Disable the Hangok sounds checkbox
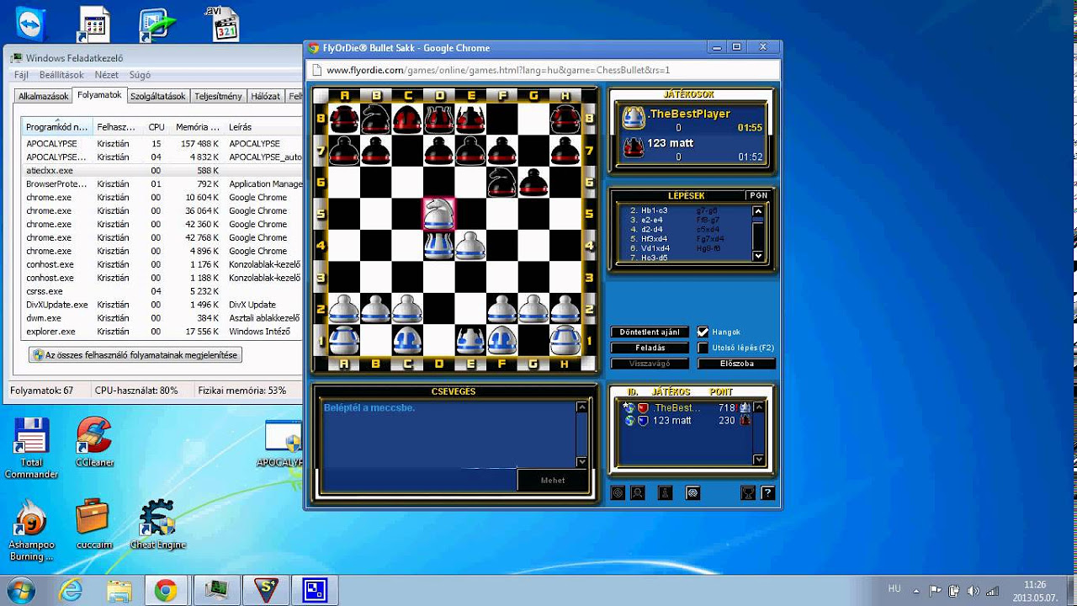Viewport: 1077px width, 606px height. pos(703,332)
